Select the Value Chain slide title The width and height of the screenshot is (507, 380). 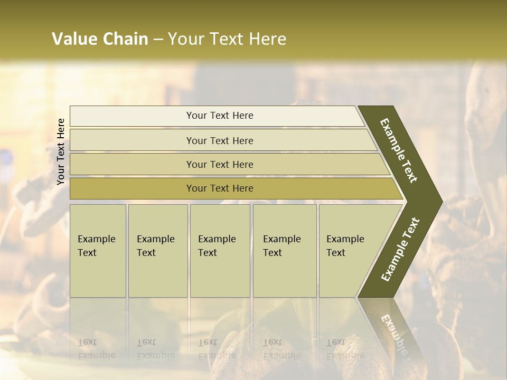(169, 39)
